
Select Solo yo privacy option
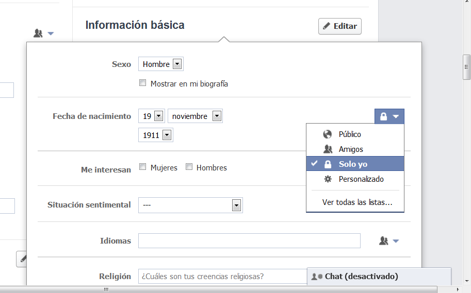(x=353, y=164)
